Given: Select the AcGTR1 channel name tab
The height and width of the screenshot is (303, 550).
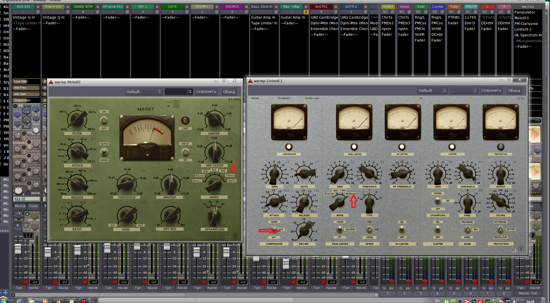Looking at the screenshot, I should coord(321,7).
